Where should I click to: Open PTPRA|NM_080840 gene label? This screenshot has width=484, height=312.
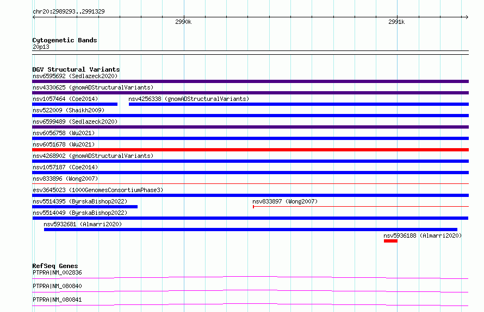click(x=57, y=286)
